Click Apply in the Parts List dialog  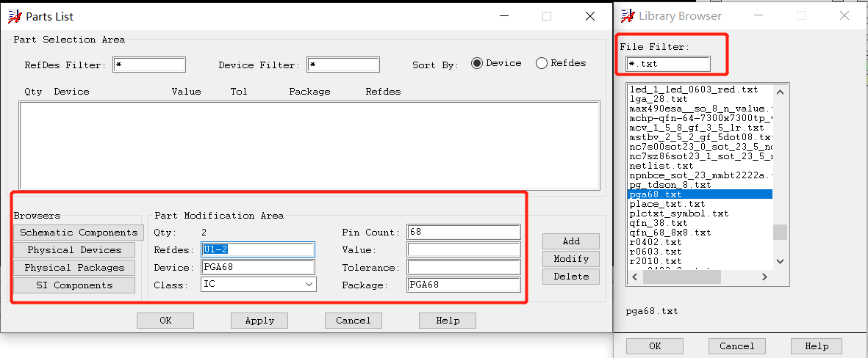pyautogui.click(x=259, y=321)
